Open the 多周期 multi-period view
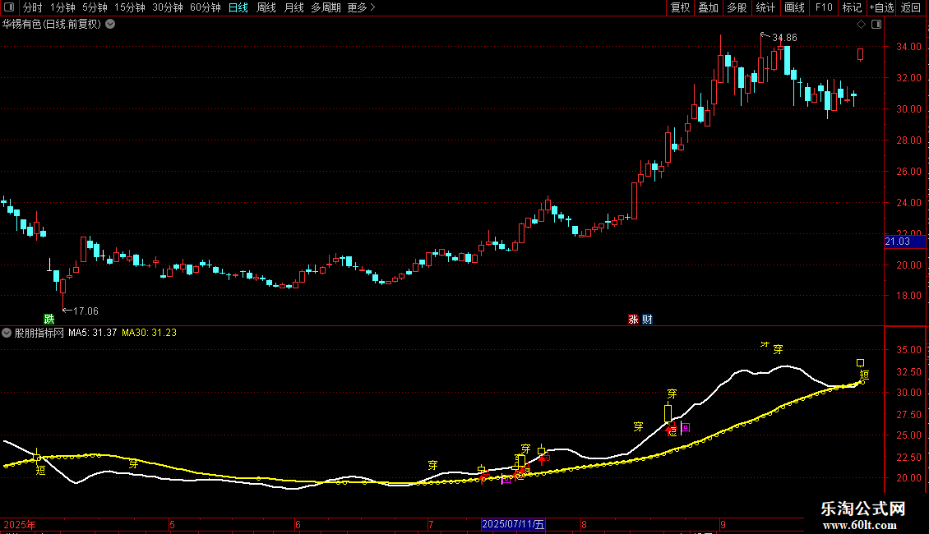929x534 pixels. tap(326, 7)
